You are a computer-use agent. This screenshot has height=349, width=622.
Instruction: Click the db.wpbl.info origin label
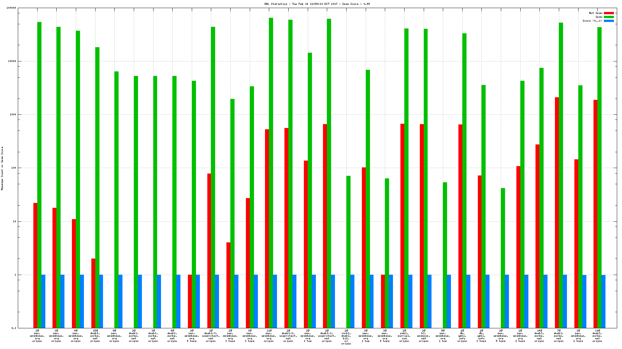pos(462,336)
